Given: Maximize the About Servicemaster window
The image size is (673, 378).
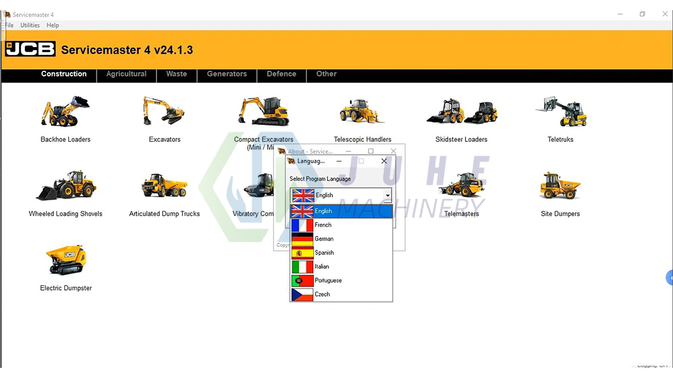Looking at the screenshot, I should 371,151.
